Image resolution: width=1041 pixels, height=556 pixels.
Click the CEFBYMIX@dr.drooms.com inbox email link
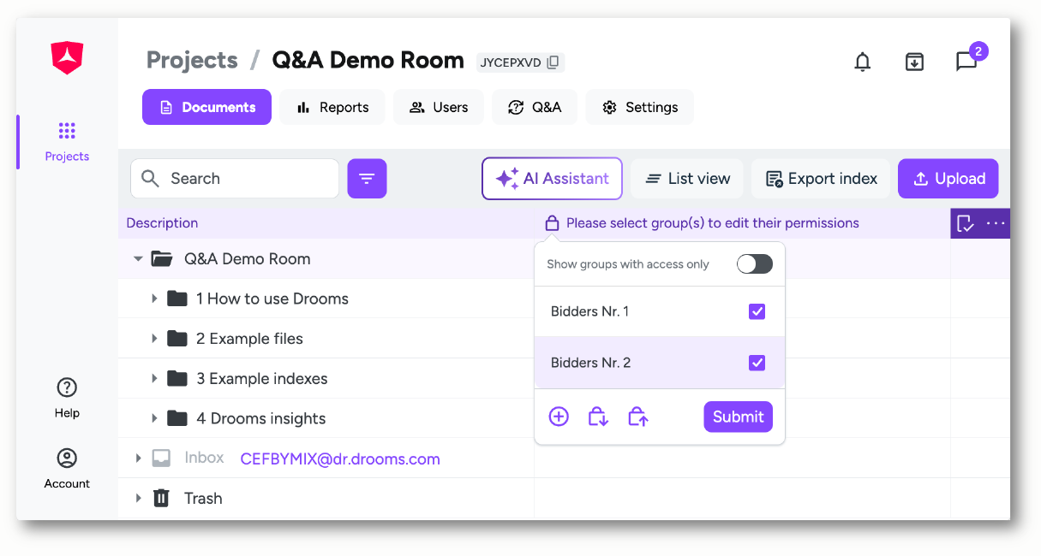[x=340, y=458]
